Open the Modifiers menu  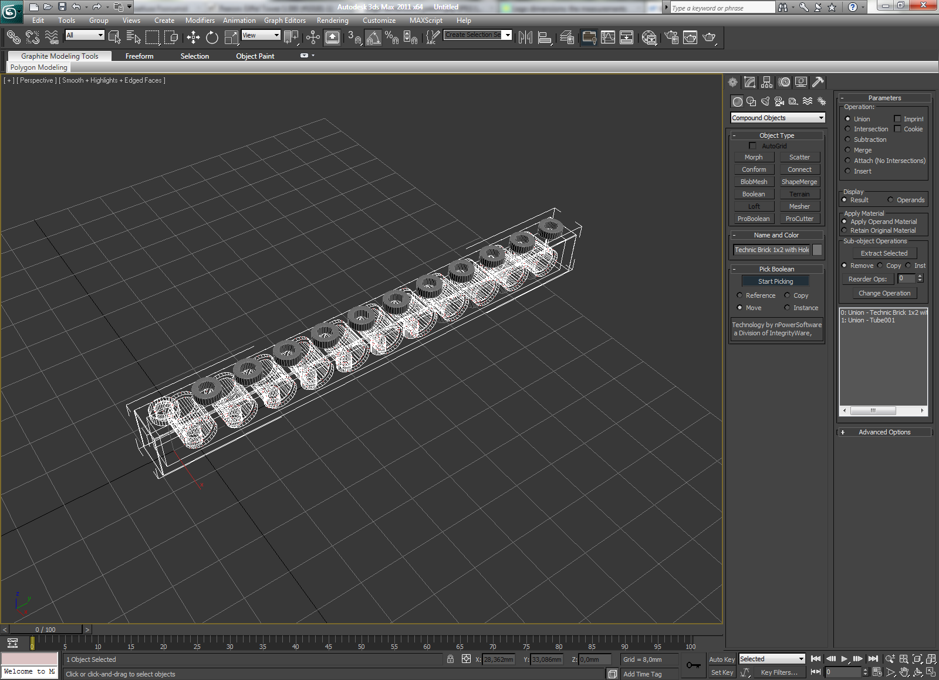[200, 21]
